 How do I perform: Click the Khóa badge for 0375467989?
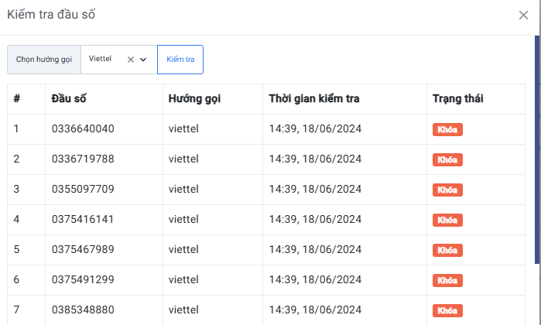click(447, 251)
